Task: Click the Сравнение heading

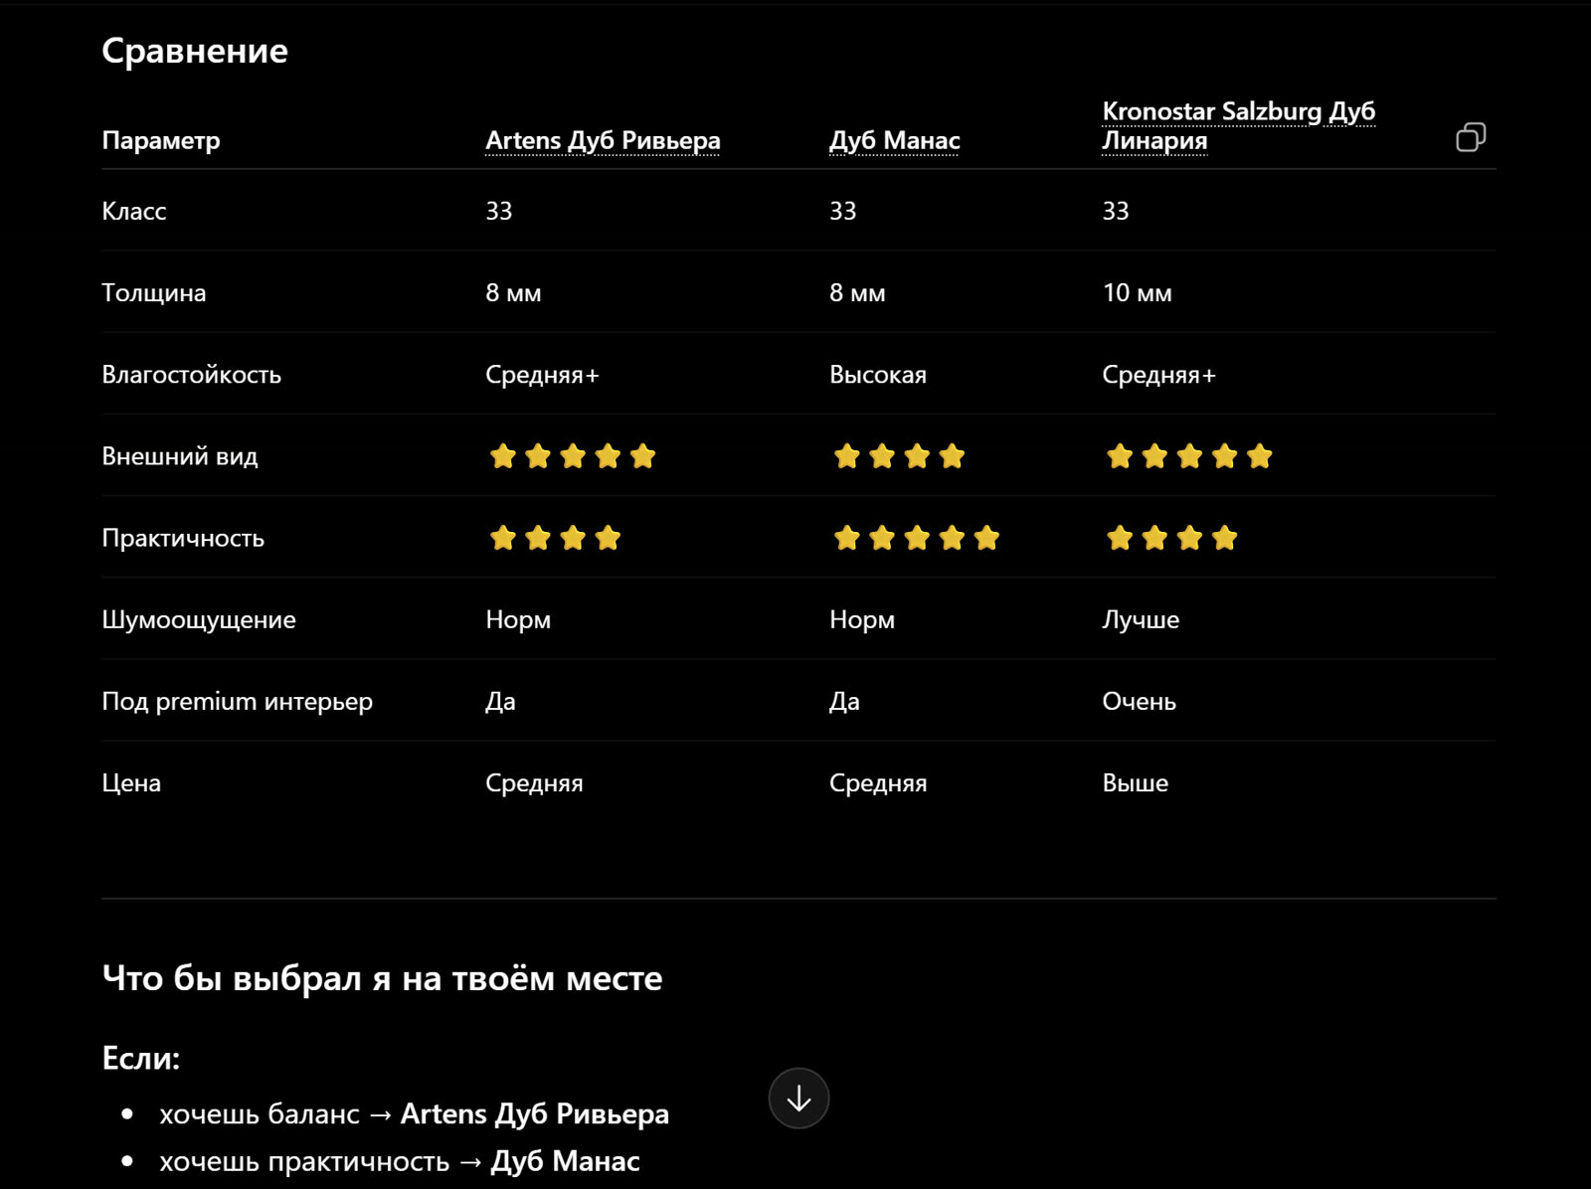Action: point(195,51)
